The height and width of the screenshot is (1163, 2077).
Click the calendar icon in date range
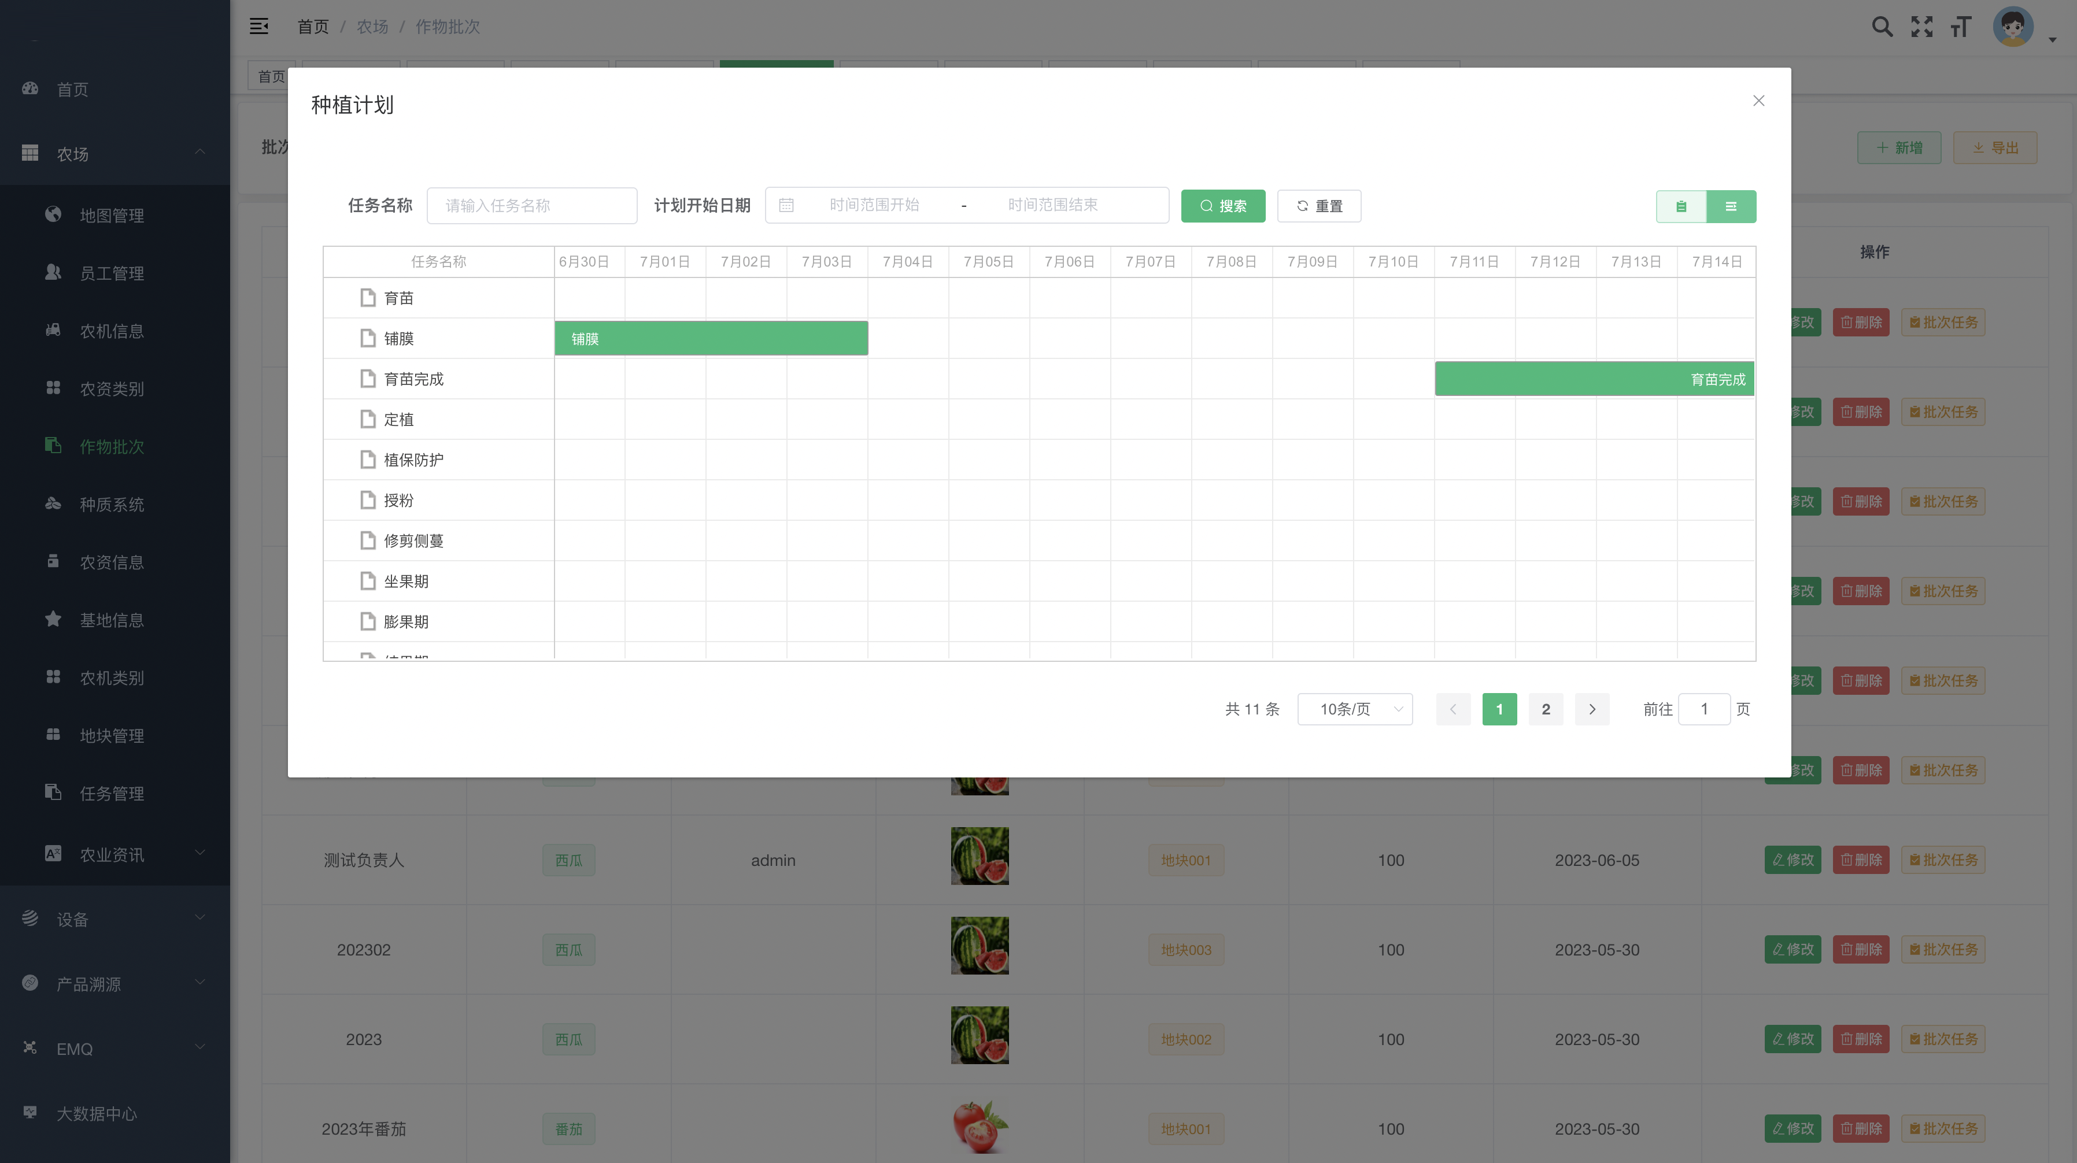[x=786, y=206]
